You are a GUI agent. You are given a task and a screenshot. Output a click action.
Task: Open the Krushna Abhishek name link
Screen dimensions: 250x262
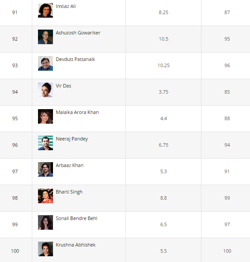pyautogui.click(x=76, y=245)
